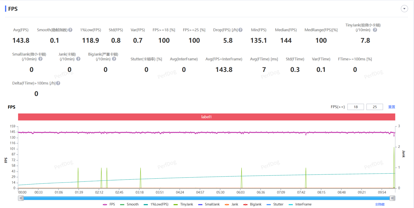Toggle TinyJank series in legend
The width and height of the screenshot is (414, 208).
[183, 204]
